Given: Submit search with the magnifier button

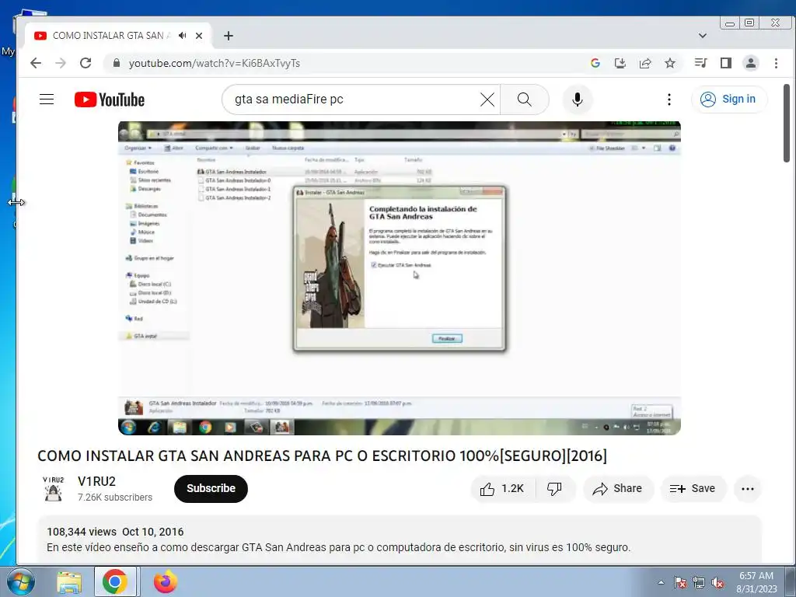Looking at the screenshot, I should point(525,99).
